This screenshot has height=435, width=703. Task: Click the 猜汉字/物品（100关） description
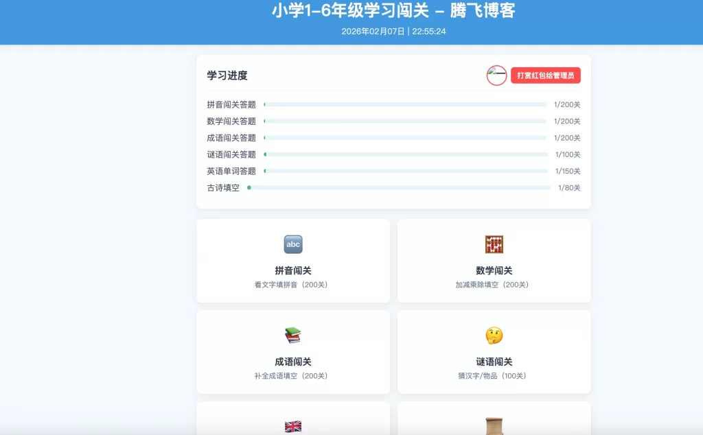(x=492, y=375)
